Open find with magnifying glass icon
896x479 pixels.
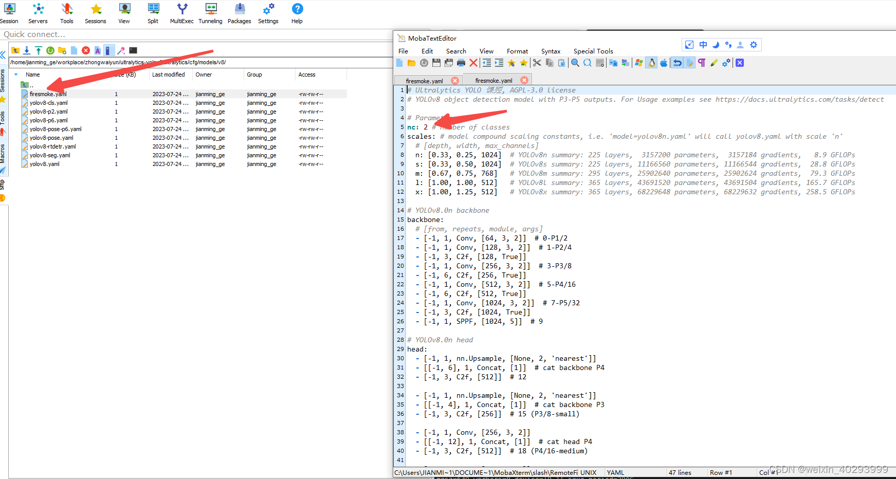575,63
